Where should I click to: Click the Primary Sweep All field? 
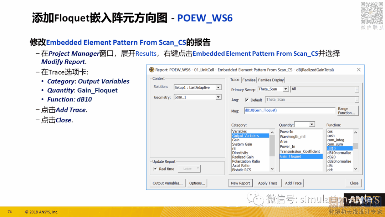(x=323, y=89)
